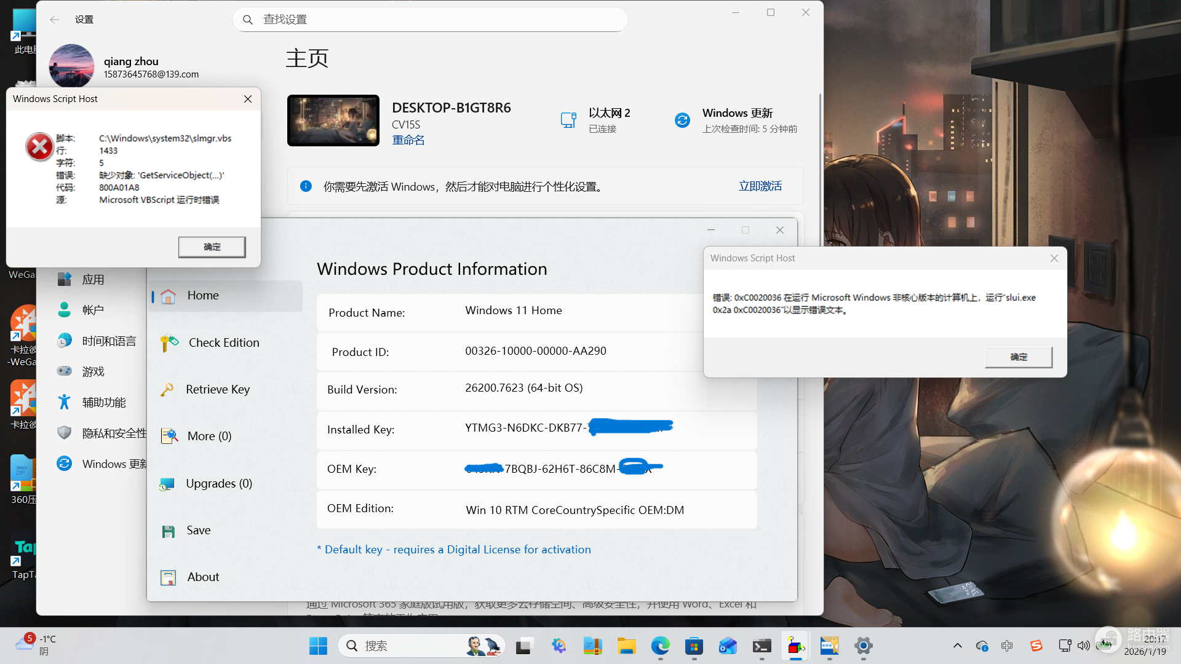Open Windows 更新 status at the top
This screenshot has height=664, width=1181.
click(x=736, y=121)
